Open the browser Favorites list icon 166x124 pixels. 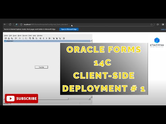pos(158,24)
